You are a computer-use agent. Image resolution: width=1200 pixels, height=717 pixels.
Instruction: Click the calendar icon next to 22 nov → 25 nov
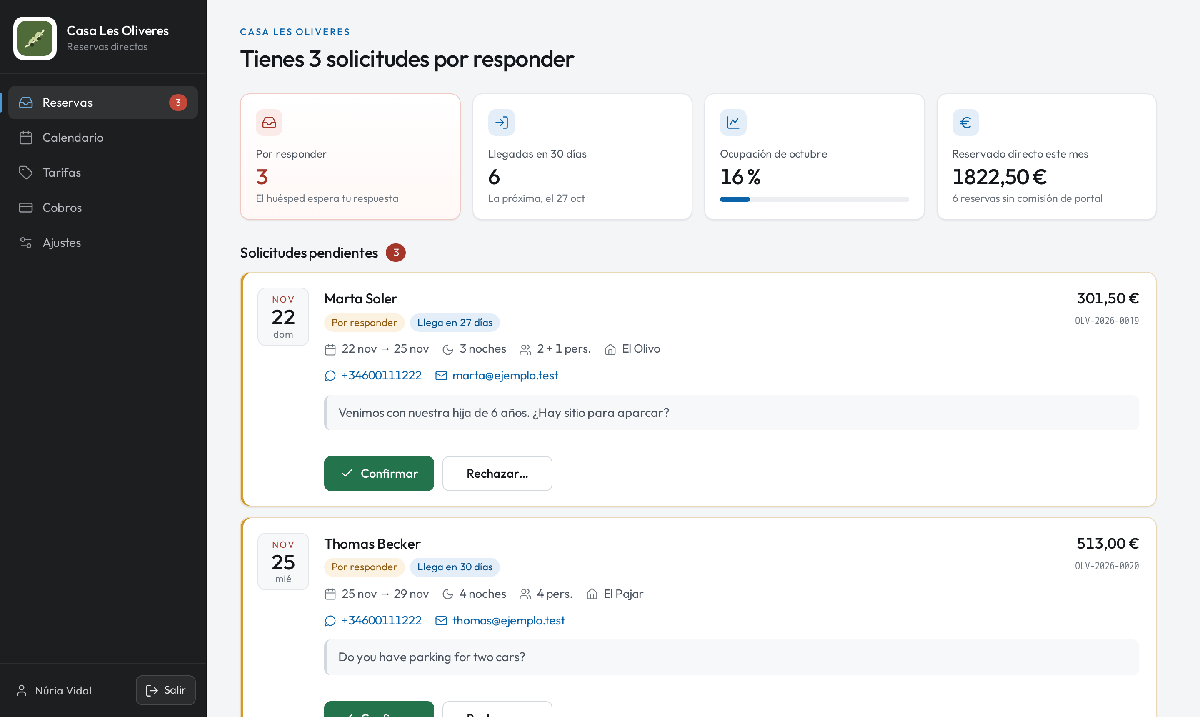click(x=330, y=349)
